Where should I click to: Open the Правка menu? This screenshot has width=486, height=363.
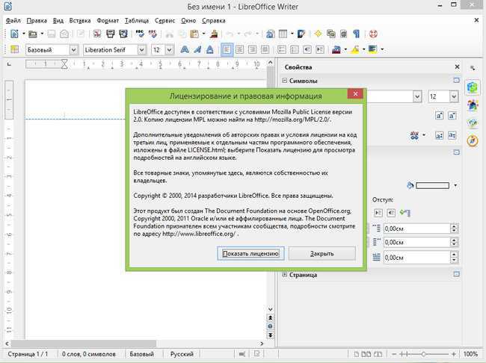tap(37, 21)
